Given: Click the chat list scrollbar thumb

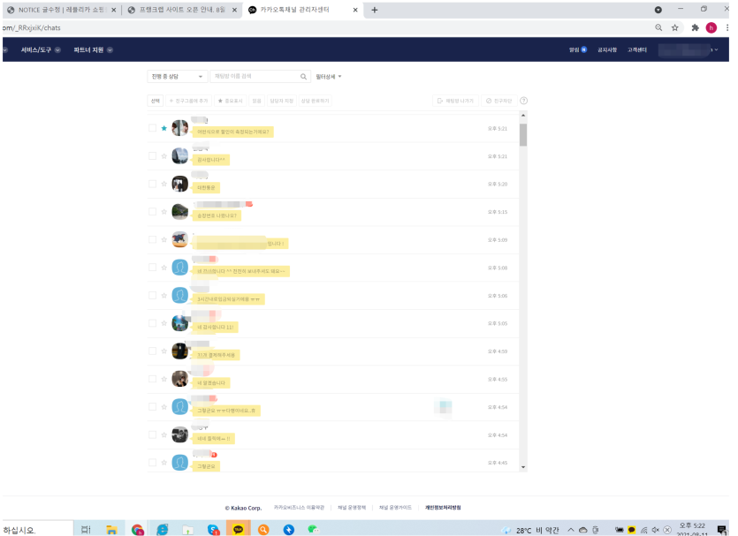Looking at the screenshot, I should coord(523,135).
